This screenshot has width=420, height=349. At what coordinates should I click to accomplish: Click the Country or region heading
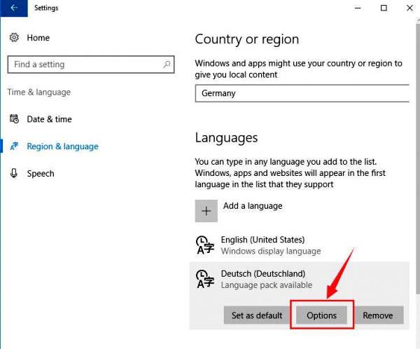[x=246, y=39]
